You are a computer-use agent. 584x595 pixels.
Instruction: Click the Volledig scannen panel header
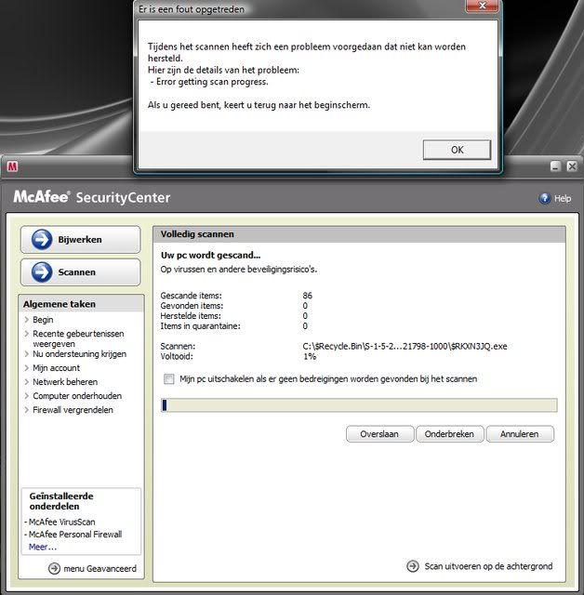tap(359, 234)
